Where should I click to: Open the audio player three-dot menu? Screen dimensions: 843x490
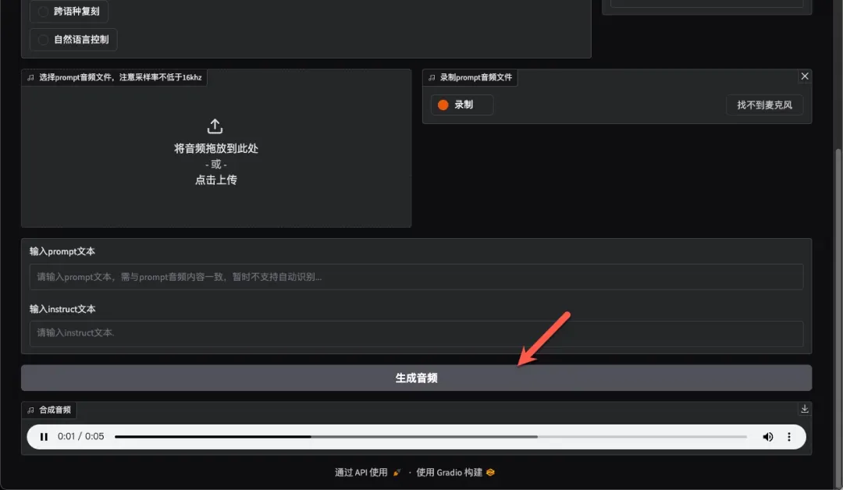(789, 437)
